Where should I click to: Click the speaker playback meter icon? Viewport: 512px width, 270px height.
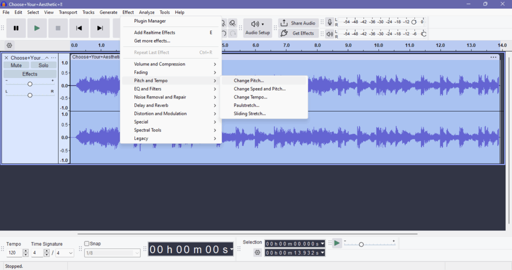329,34
